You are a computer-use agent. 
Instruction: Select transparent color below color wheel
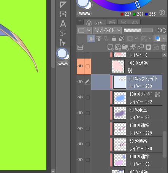(x=84, y=13)
